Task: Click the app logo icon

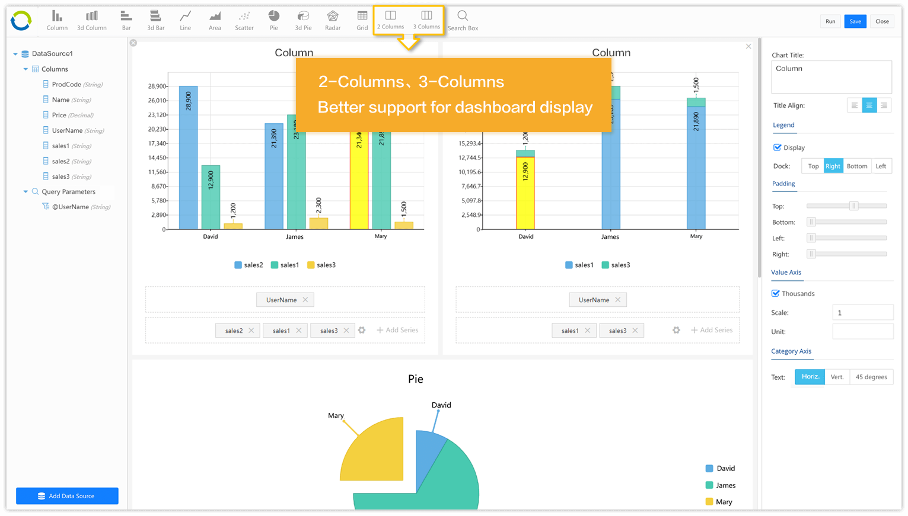Action: tap(21, 21)
